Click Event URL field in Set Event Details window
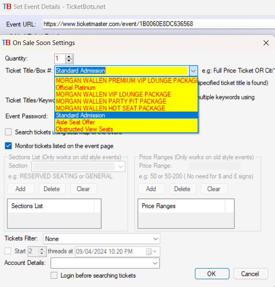 coord(159,24)
